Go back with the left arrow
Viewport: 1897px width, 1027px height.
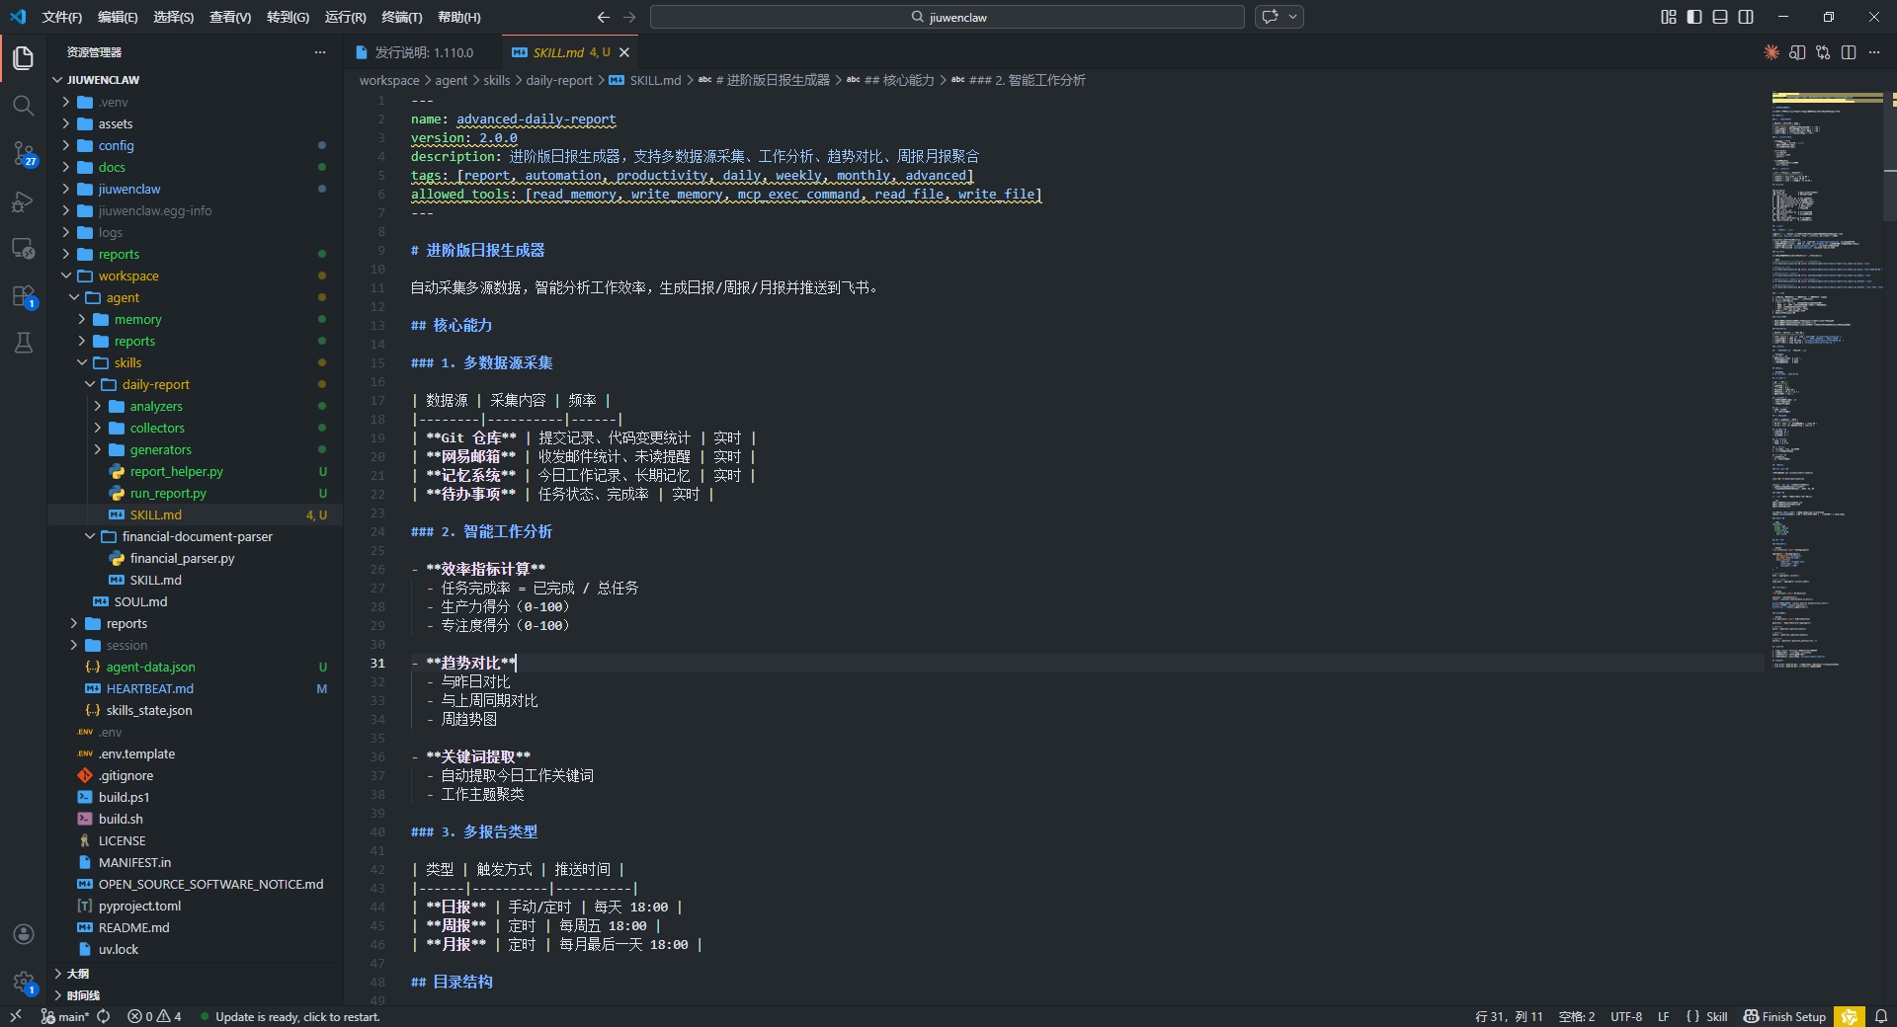604,17
